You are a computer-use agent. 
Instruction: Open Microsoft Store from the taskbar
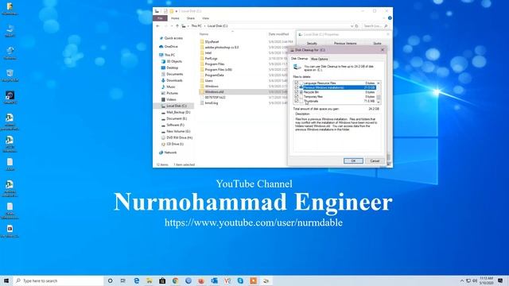click(162, 280)
